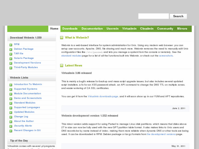Open the Security Alerts link

click(23, 126)
